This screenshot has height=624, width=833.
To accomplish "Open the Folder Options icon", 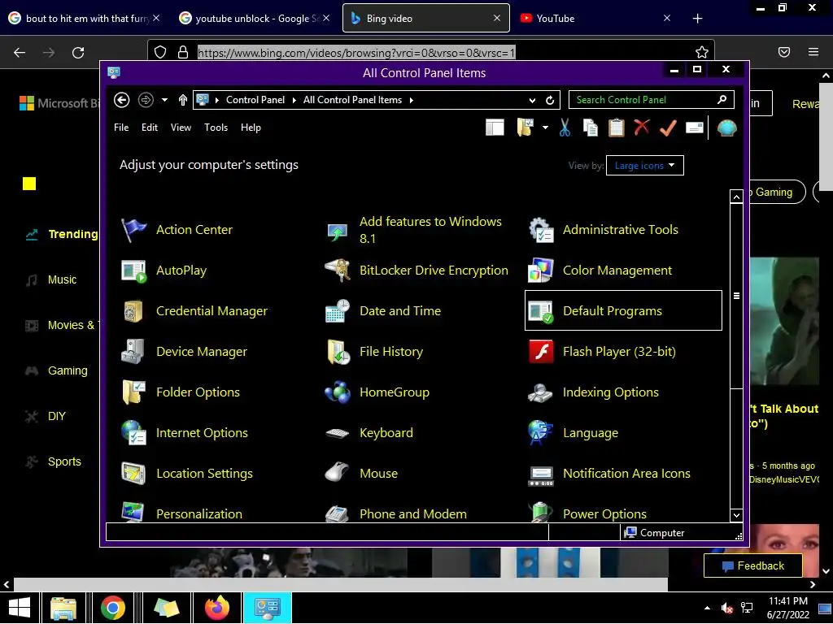I will point(133,392).
